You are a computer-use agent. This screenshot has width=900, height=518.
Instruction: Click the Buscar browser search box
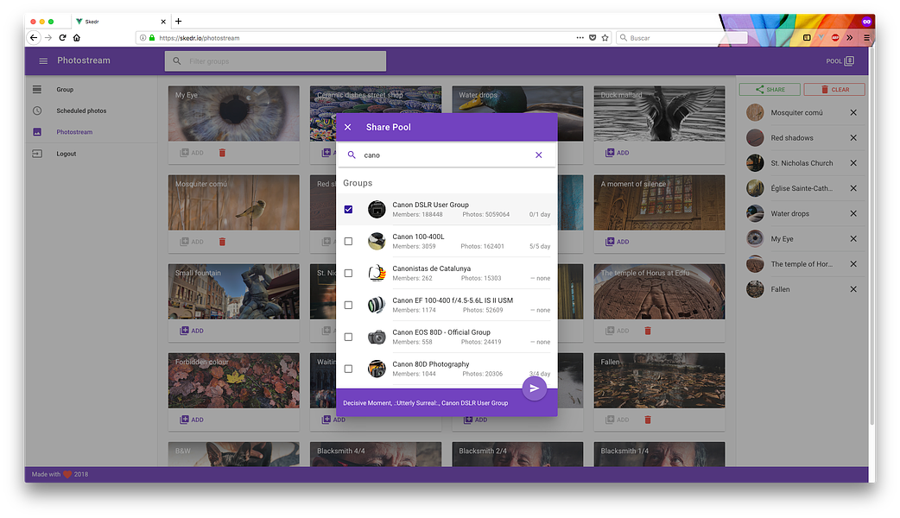[681, 38]
